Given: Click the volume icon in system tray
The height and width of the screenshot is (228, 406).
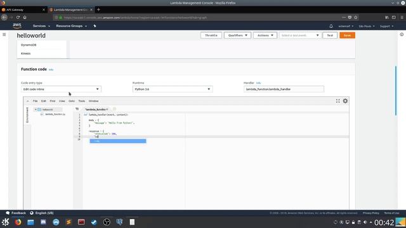Looking at the screenshot, I should (365, 222).
